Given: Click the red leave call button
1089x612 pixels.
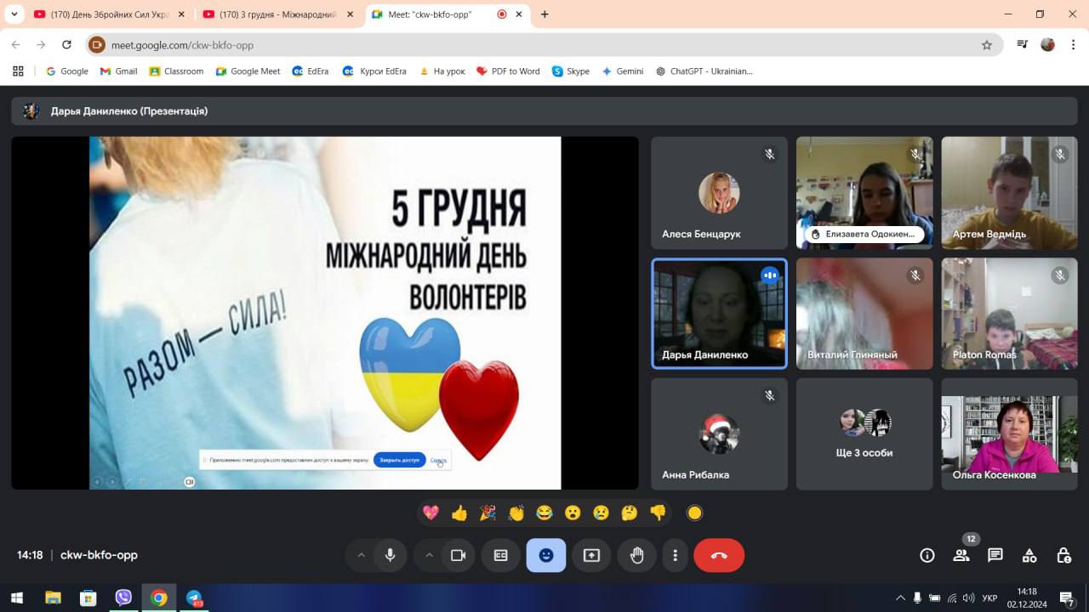Looking at the screenshot, I should click(719, 555).
